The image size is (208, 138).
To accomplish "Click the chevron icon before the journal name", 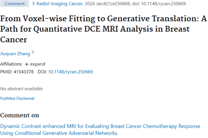I will [34, 4].
